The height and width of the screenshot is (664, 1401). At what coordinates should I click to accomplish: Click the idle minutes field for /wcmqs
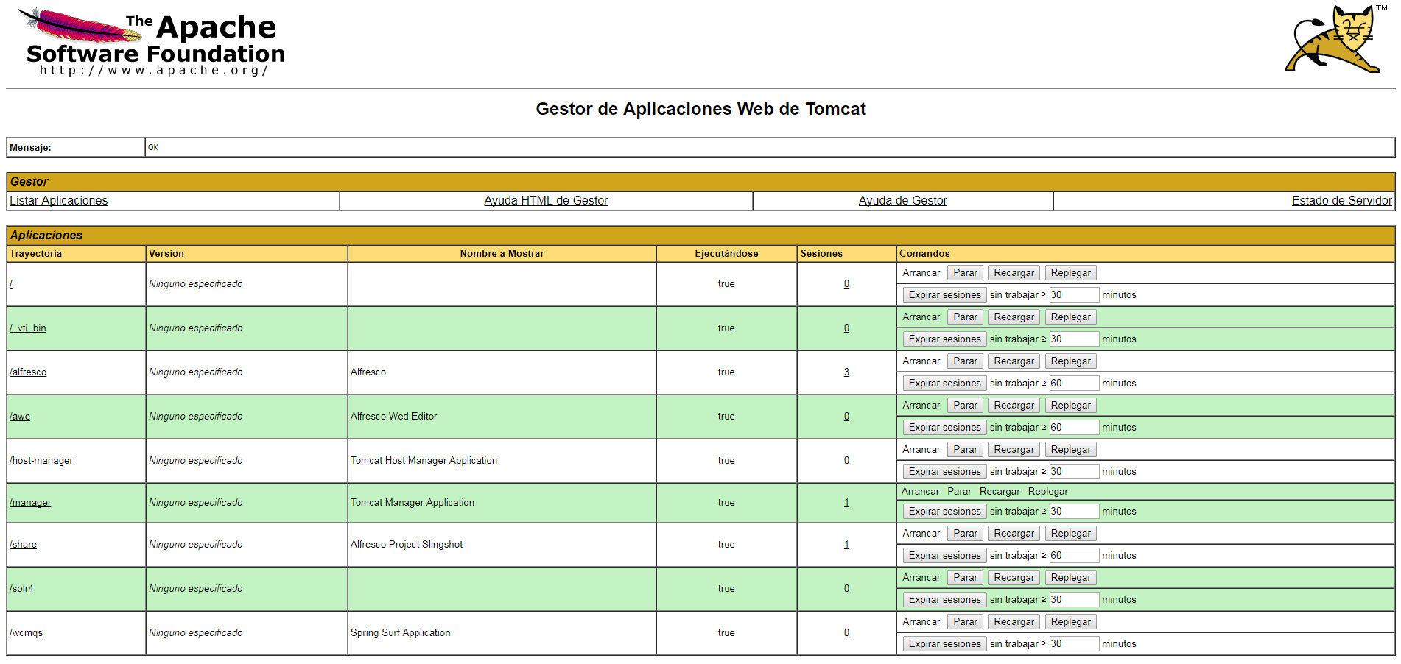(x=1073, y=644)
